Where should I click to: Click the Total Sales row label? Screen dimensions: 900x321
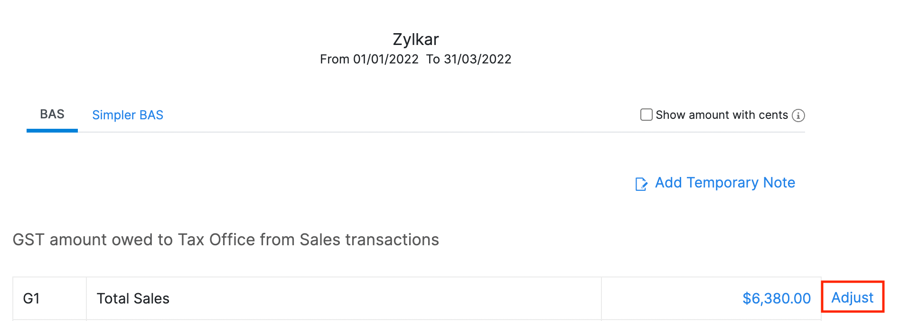point(133,299)
